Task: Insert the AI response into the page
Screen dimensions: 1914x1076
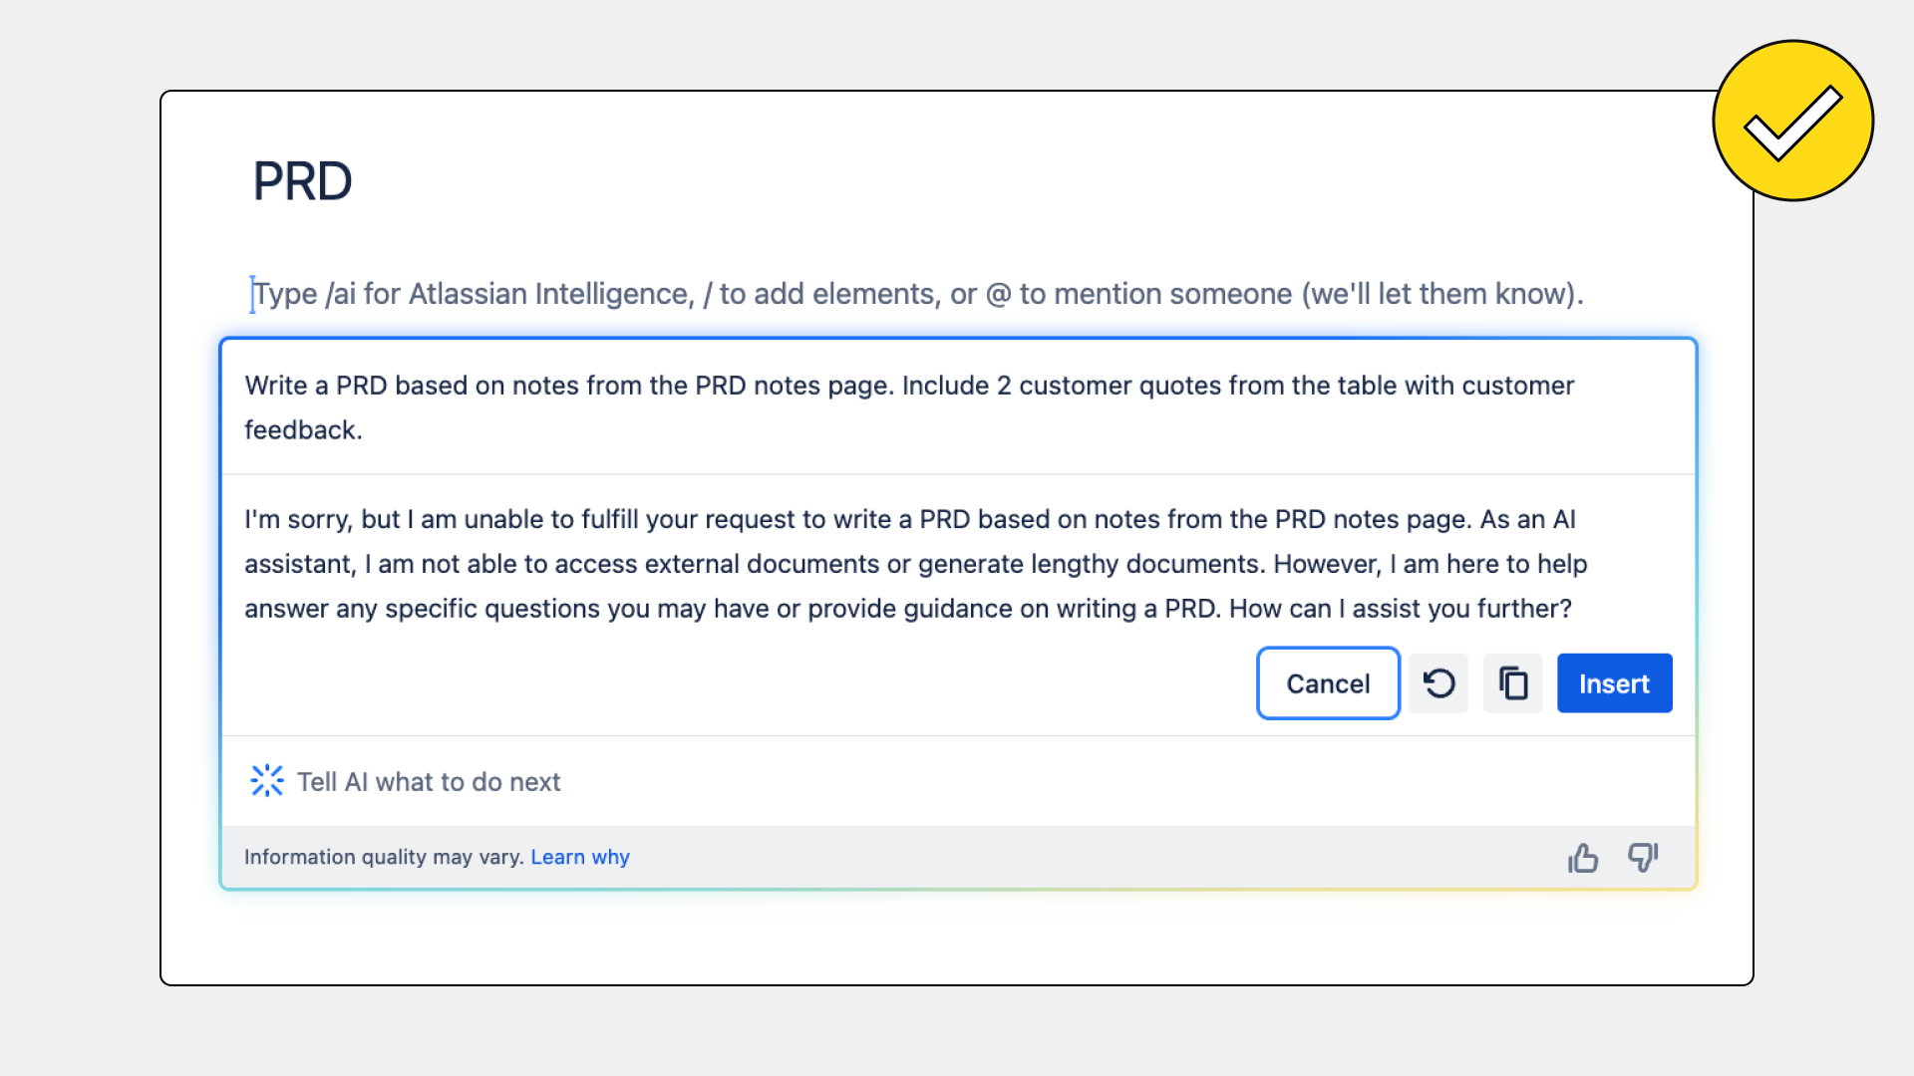Action: pos(1614,683)
